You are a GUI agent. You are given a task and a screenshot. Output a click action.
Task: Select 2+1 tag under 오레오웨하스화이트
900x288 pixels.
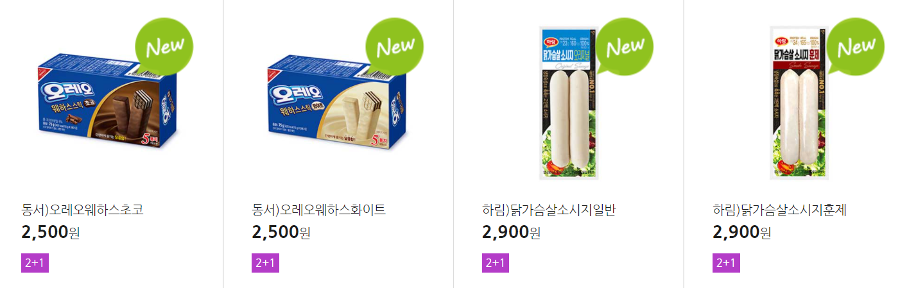tap(265, 263)
